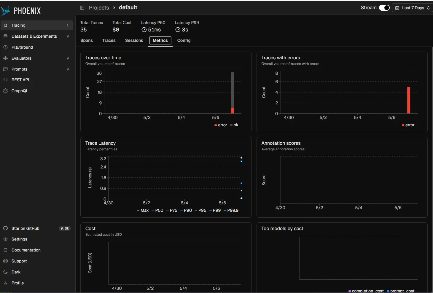Viewport: 433px width, 293px height.
Task: Switch to the Sessions tab
Action: [x=134, y=41]
